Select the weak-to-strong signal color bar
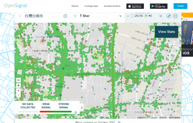The height and width of the screenshot is (123, 193). click(56, 111)
